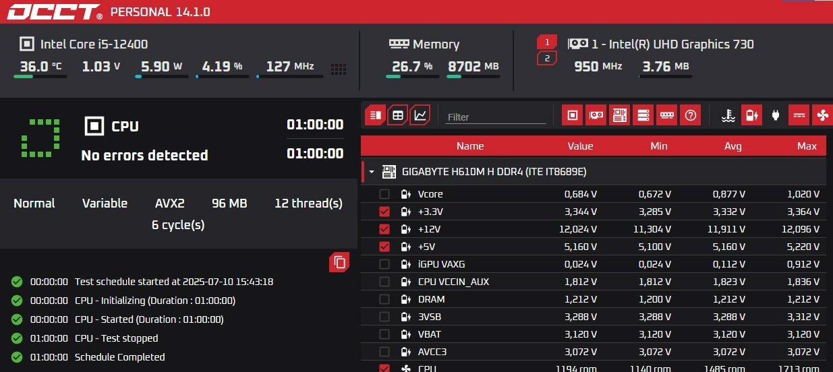This screenshot has width=833, height=372.
Task: Enable the VBAT sensor checkbox
Action: pos(384,334)
